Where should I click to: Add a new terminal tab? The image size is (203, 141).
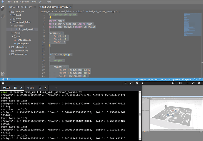(56, 88)
